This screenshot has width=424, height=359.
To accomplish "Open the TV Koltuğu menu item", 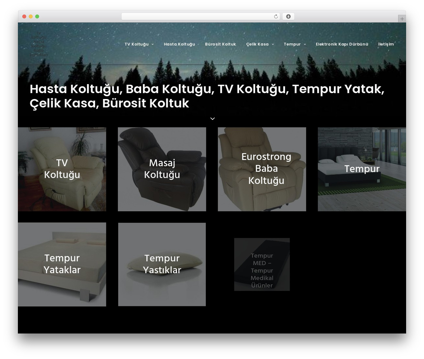I will 136,44.
